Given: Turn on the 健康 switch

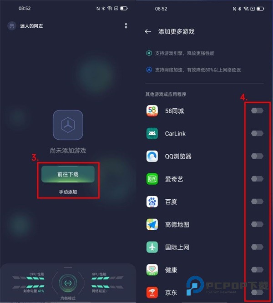Looking at the screenshot, I should (257, 270).
